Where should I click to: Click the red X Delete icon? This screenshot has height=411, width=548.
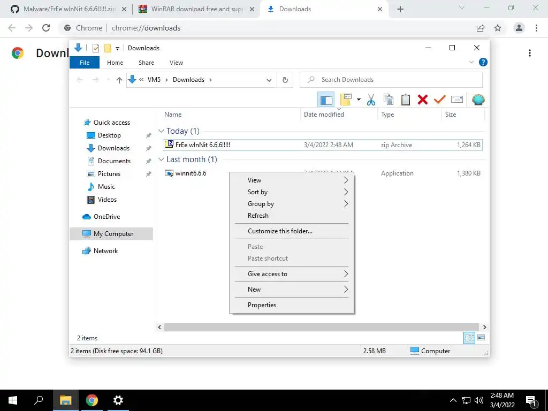point(423,100)
